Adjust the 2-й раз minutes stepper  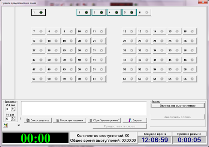(13, 109)
